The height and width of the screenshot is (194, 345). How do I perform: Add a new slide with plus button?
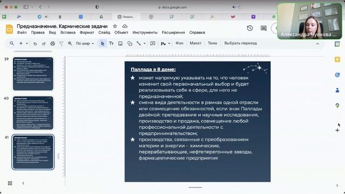[x=21, y=43]
